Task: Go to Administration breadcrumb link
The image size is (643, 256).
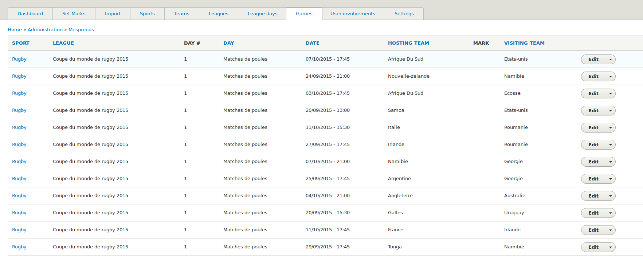Action: point(45,30)
